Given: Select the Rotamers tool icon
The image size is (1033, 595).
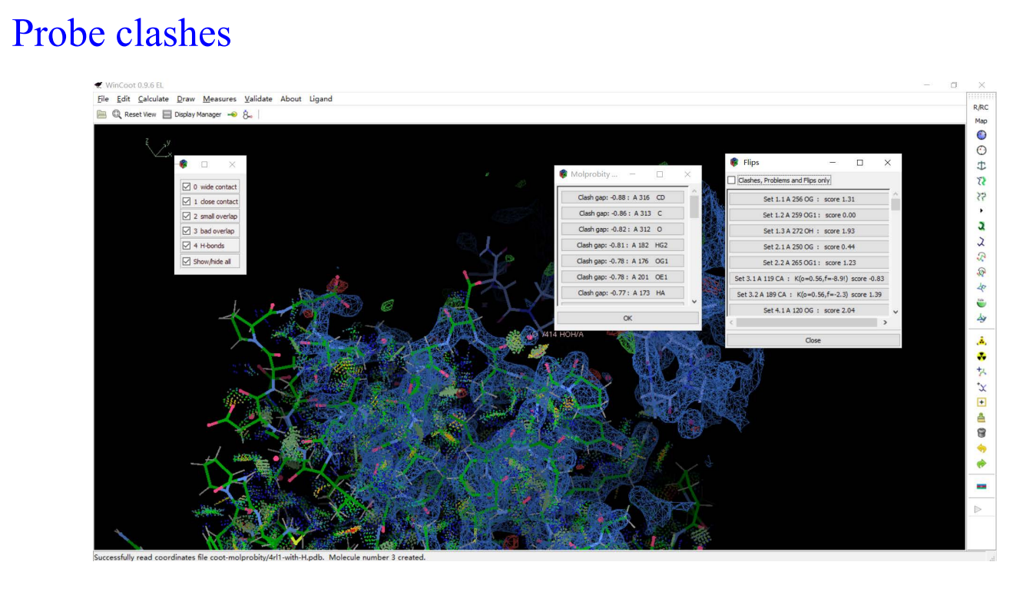Looking at the screenshot, I should pos(981,242).
